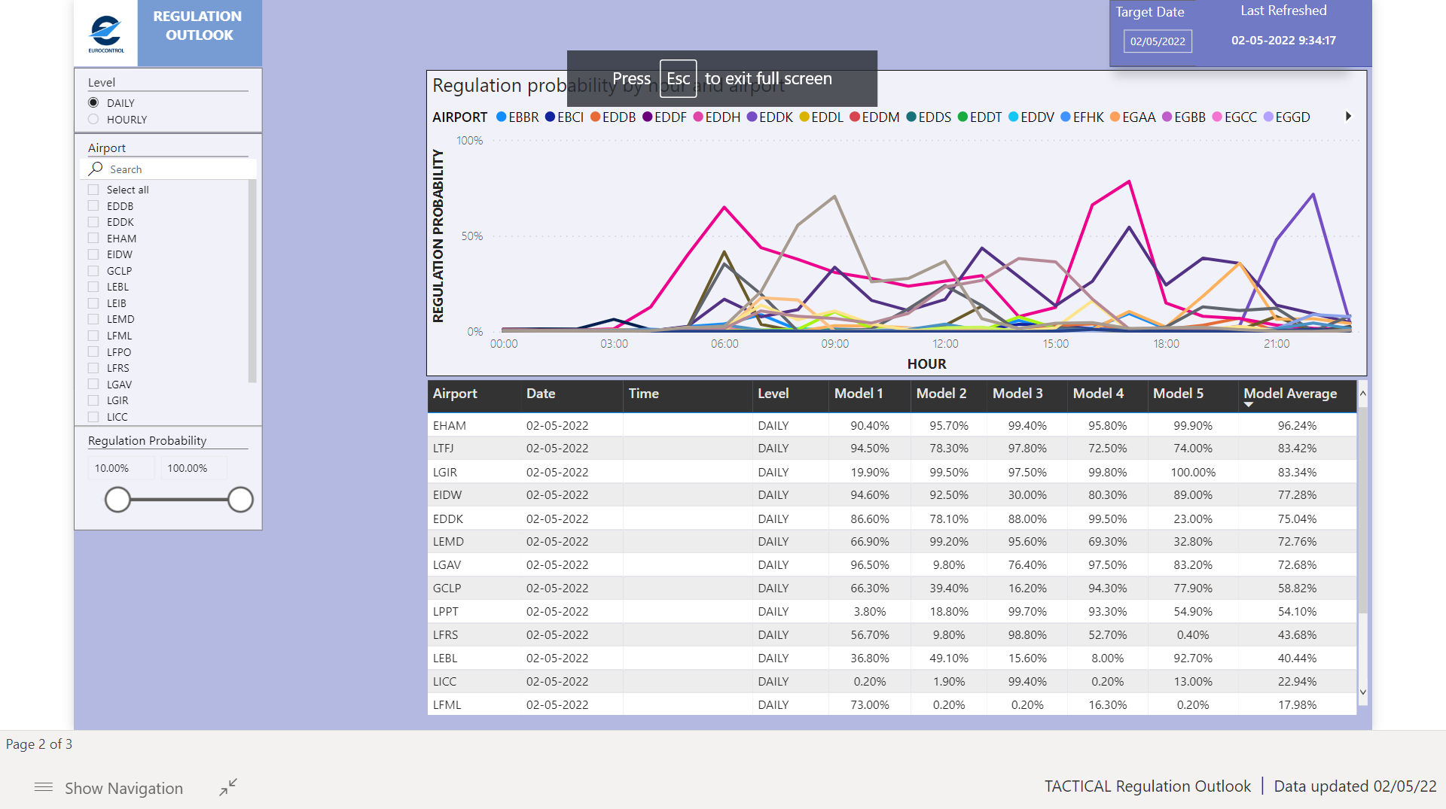Click the minimum probability 10.00% input box
The height and width of the screenshot is (809, 1446).
coord(121,468)
